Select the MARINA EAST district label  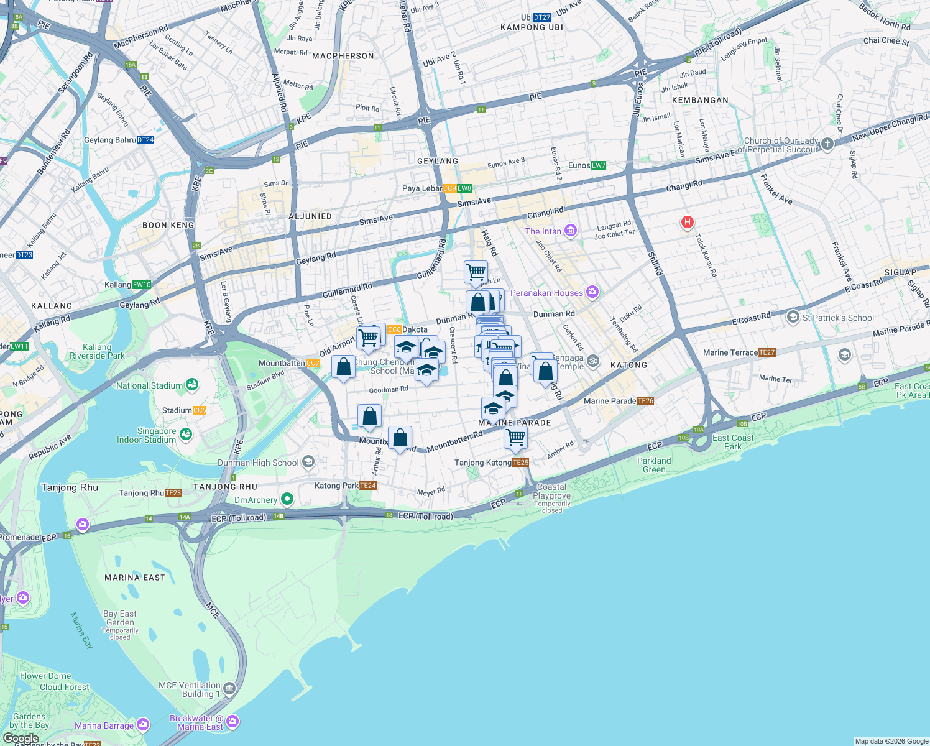(x=135, y=578)
